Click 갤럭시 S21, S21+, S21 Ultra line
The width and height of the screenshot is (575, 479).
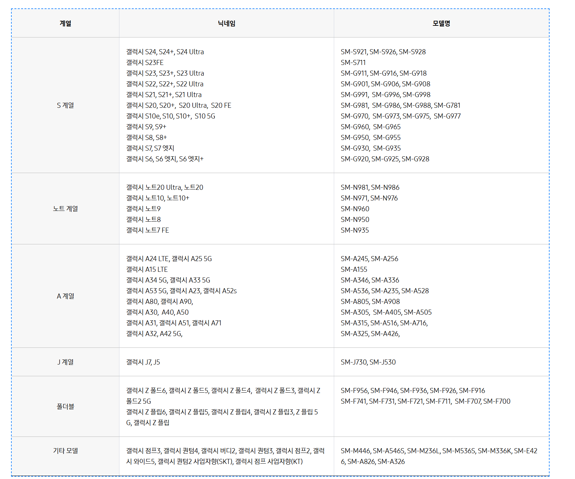[164, 95]
